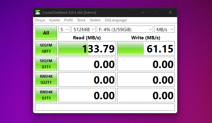Viewport: 212px width, 123px height.
Task: Click the RND4K Q1T1 read value 0.00
Action: pos(87,95)
